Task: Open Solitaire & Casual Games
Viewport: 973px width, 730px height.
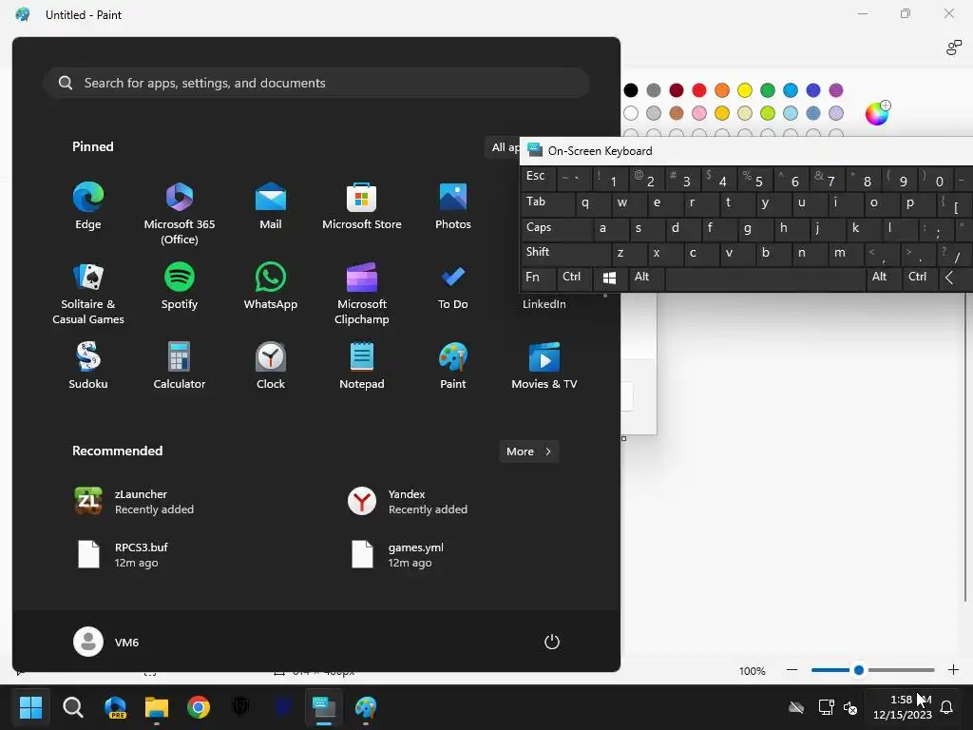Action: tap(88, 293)
